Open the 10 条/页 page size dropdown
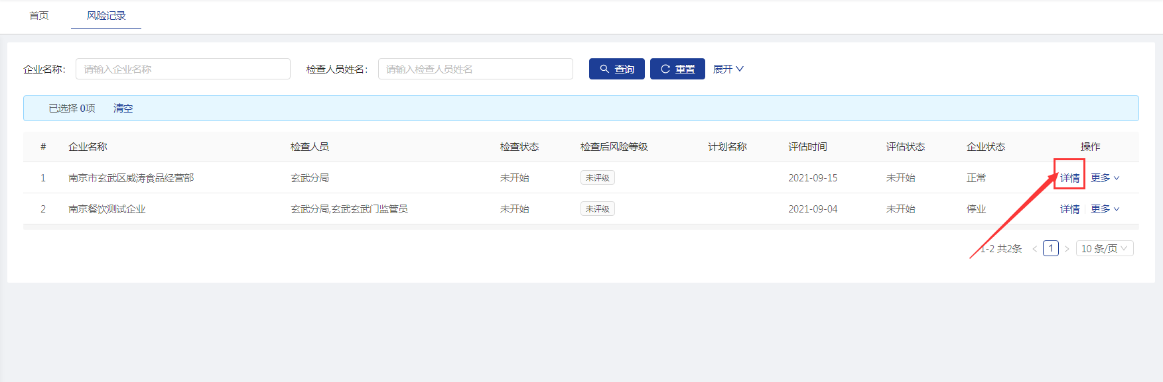Image resolution: width=1163 pixels, height=382 pixels. (1104, 248)
